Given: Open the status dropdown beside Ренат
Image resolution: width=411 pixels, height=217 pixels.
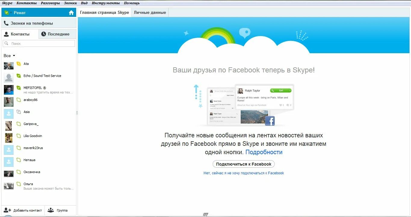Looking at the screenshot, I should tap(11, 13).
